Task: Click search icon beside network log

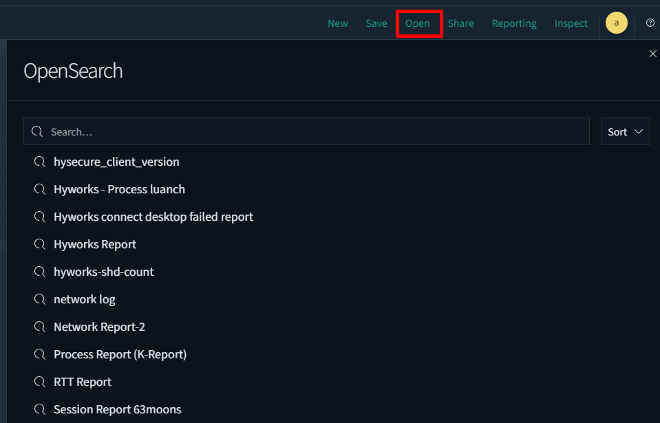Action: [40, 299]
